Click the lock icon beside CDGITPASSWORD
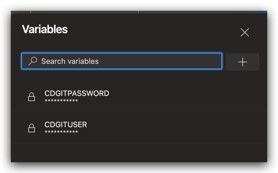Viewport: 278px width, 173px height. click(32, 96)
